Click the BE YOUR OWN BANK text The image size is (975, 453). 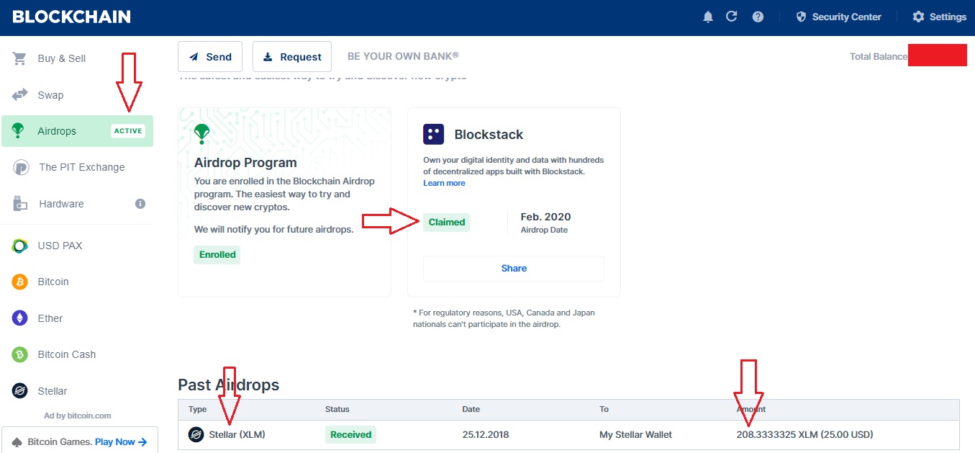click(403, 56)
